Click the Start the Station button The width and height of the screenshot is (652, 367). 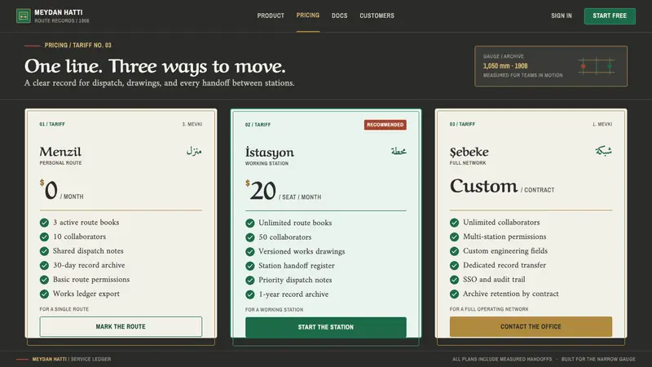325,327
